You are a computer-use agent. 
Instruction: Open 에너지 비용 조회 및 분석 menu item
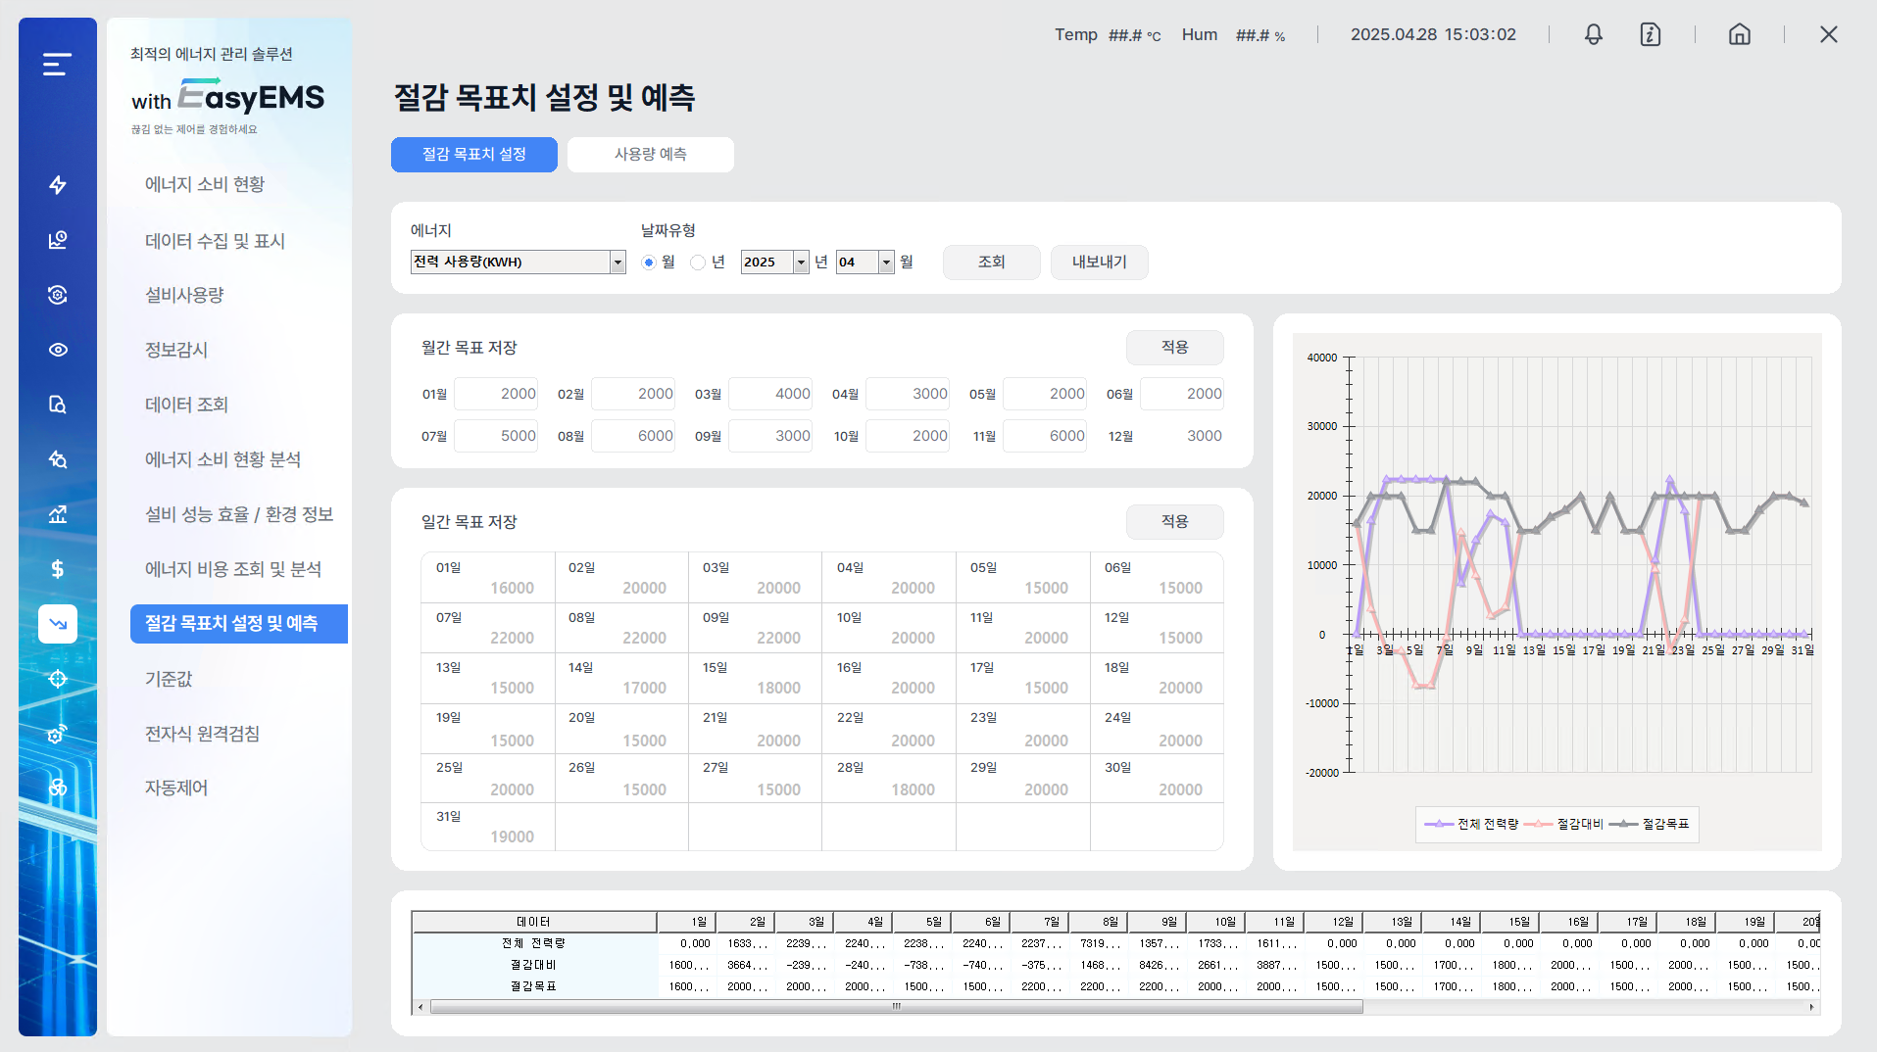[233, 569]
